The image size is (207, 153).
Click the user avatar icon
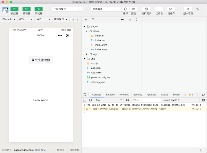tap(5, 10)
